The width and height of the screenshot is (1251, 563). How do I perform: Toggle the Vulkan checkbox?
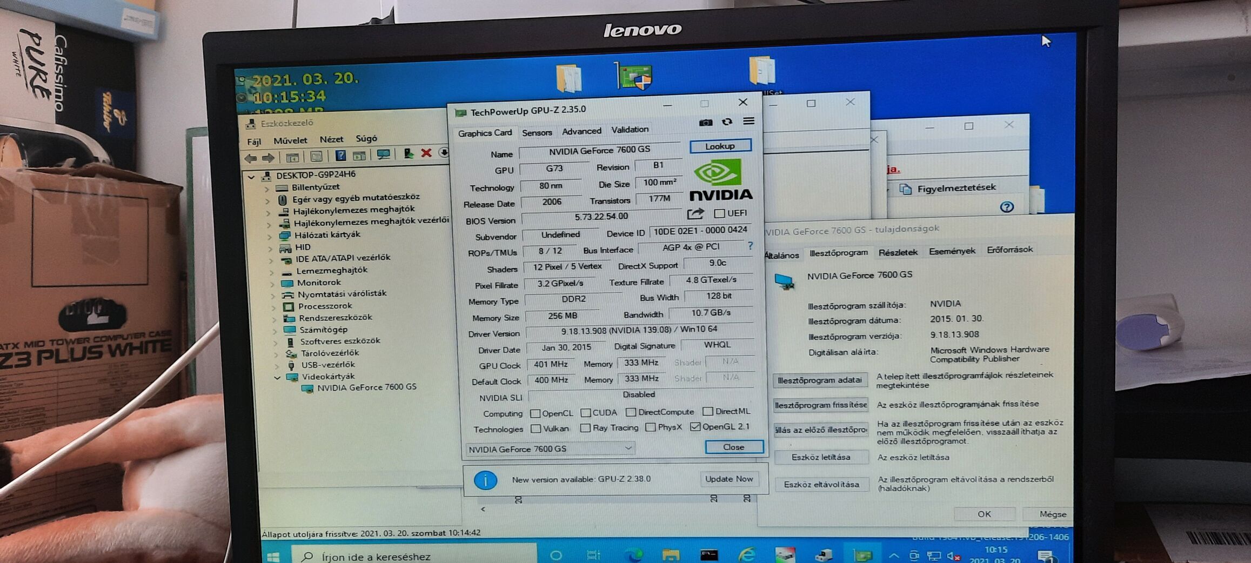[536, 428]
